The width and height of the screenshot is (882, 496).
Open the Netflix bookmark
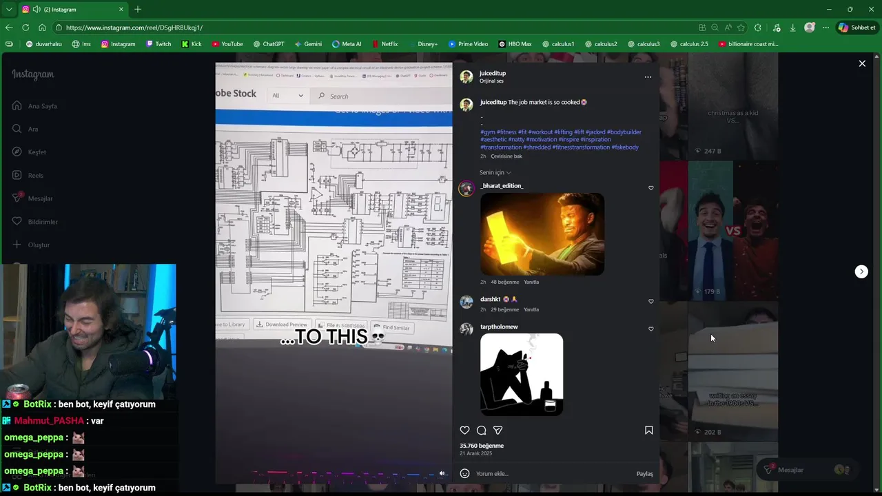click(384, 44)
